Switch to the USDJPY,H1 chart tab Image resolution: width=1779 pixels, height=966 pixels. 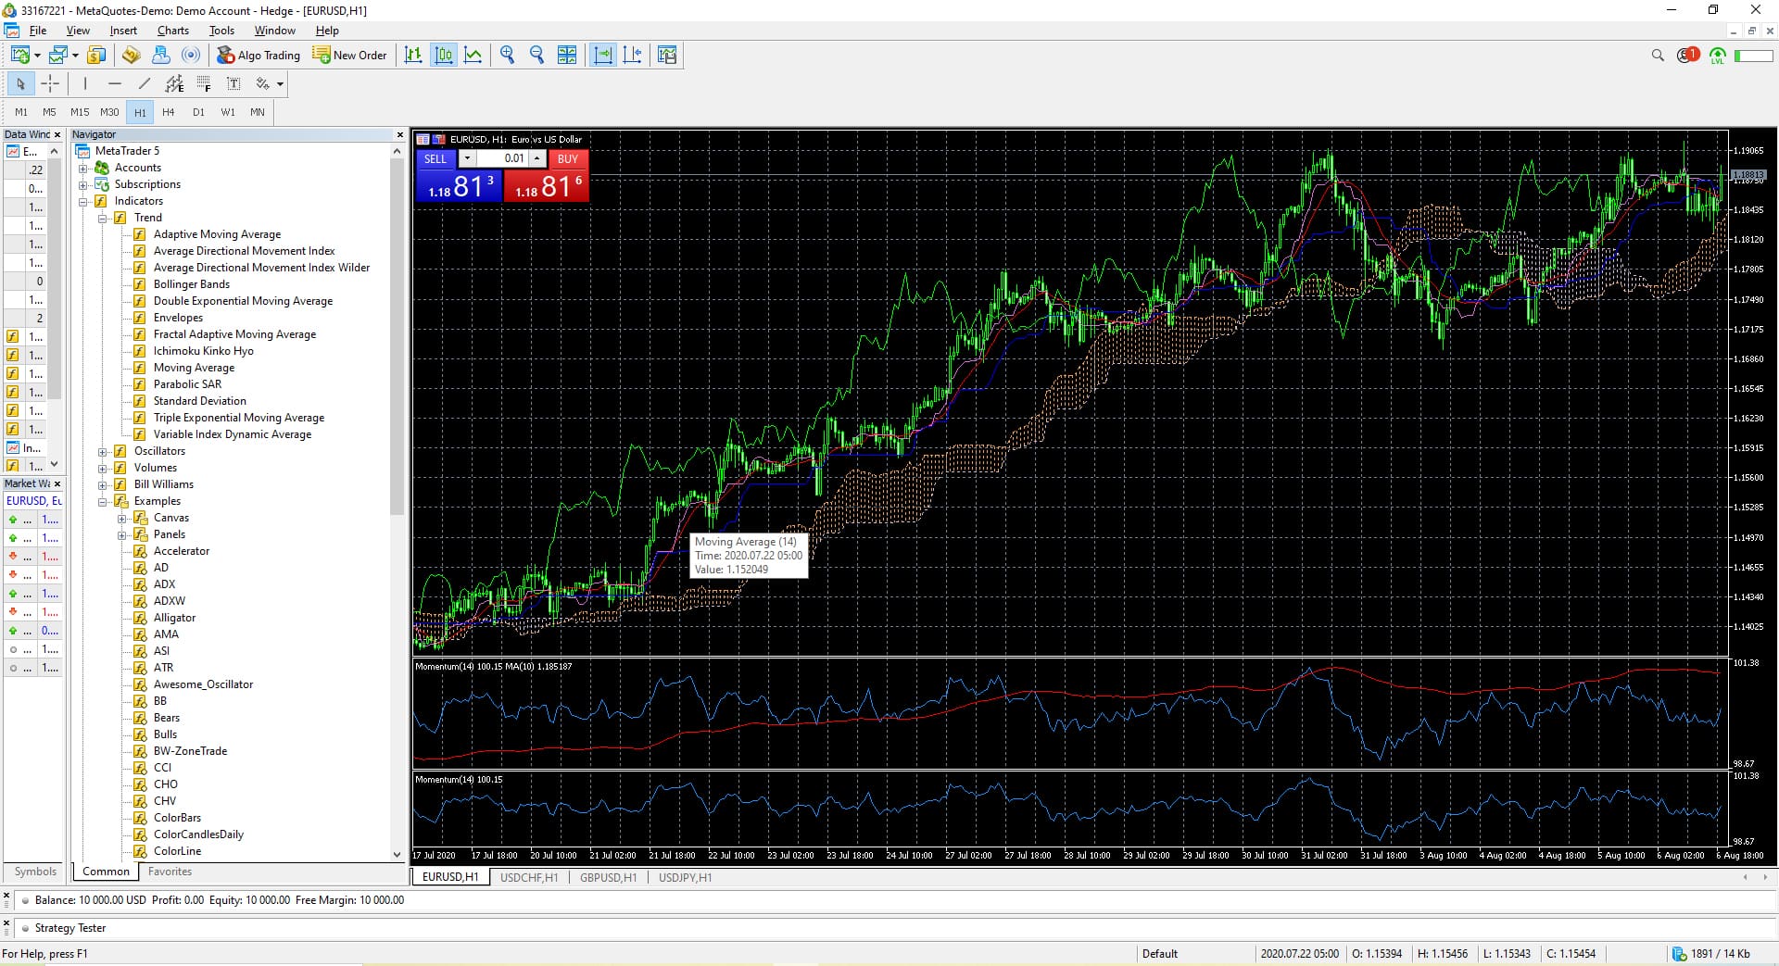[684, 877]
